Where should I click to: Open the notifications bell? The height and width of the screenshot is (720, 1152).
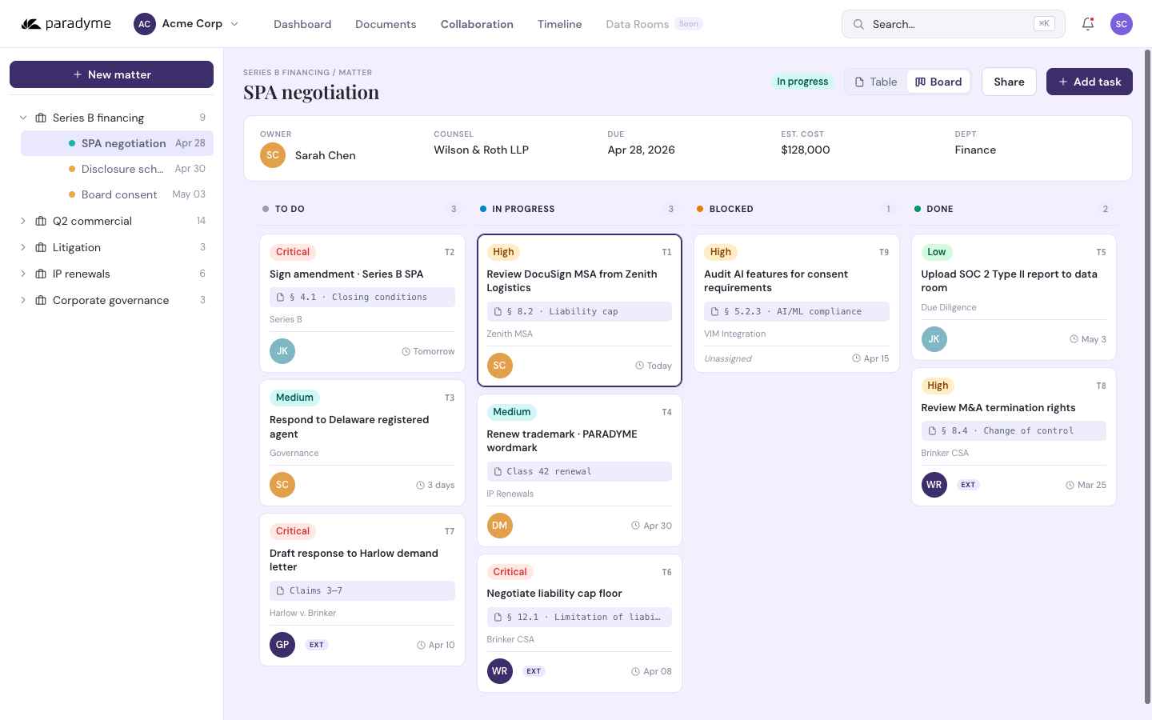point(1088,24)
